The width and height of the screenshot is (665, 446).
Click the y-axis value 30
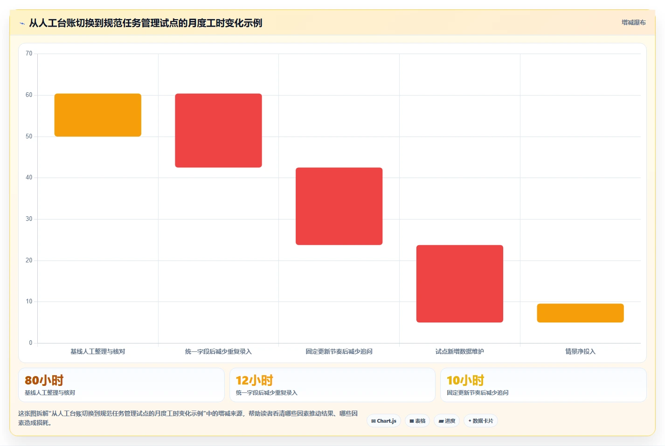point(29,219)
